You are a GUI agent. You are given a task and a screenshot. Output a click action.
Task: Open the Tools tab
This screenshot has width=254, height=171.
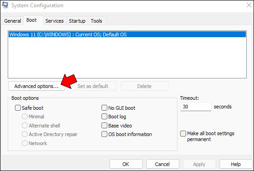(x=96, y=21)
